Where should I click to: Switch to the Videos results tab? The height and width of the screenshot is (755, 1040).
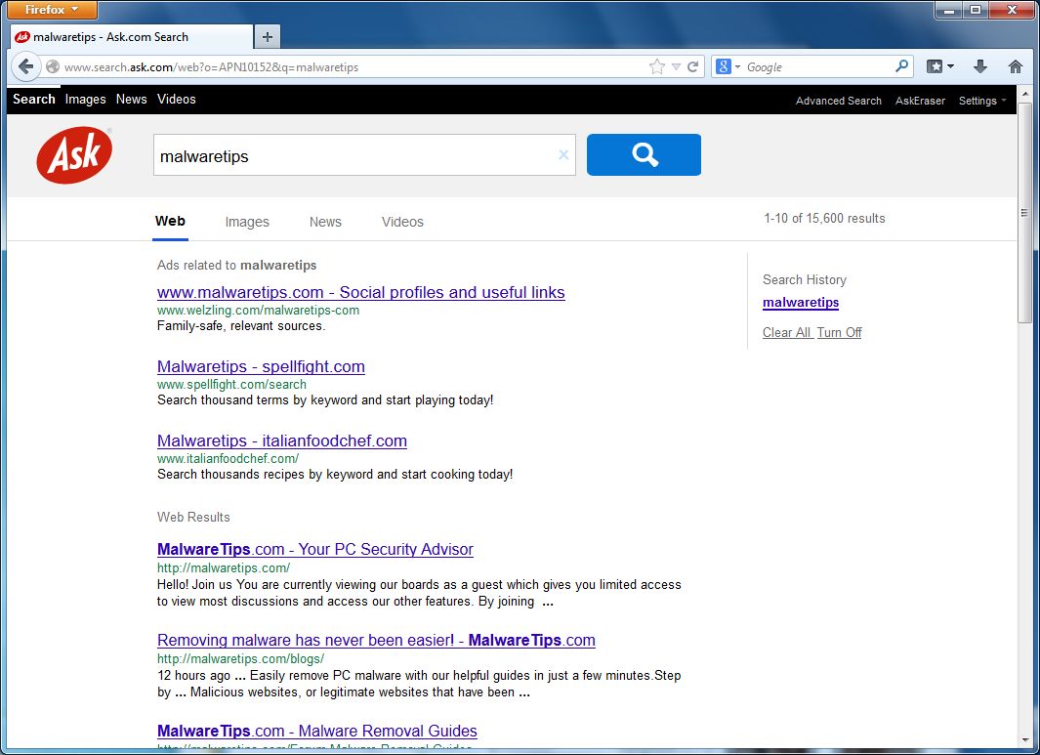[x=402, y=223]
